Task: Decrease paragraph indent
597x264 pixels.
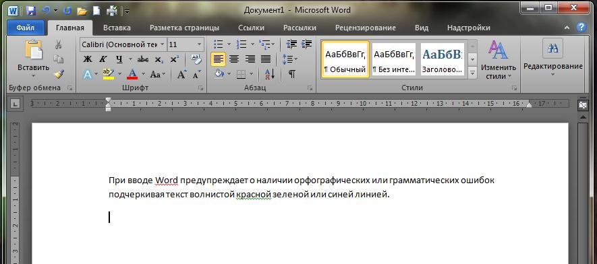Action: tap(291, 44)
